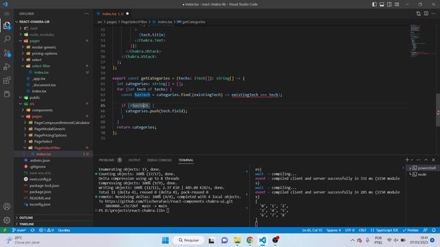Image resolution: width=440 pixels, height=247 pixels.
Task: Open terminal panel more actions ellipsis
Action: tap(419, 160)
